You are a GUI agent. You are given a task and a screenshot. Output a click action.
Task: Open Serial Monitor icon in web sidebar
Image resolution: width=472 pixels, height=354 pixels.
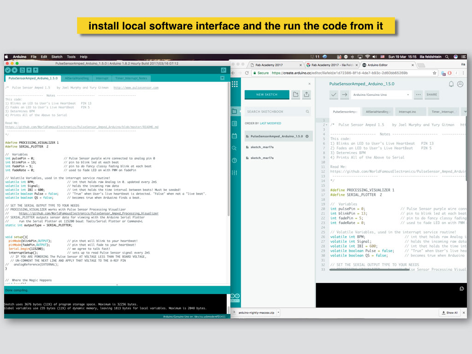click(x=235, y=148)
